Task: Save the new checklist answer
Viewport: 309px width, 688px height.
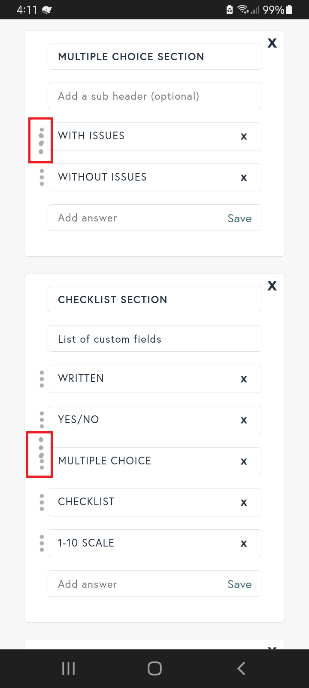Action: click(x=239, y=584)
